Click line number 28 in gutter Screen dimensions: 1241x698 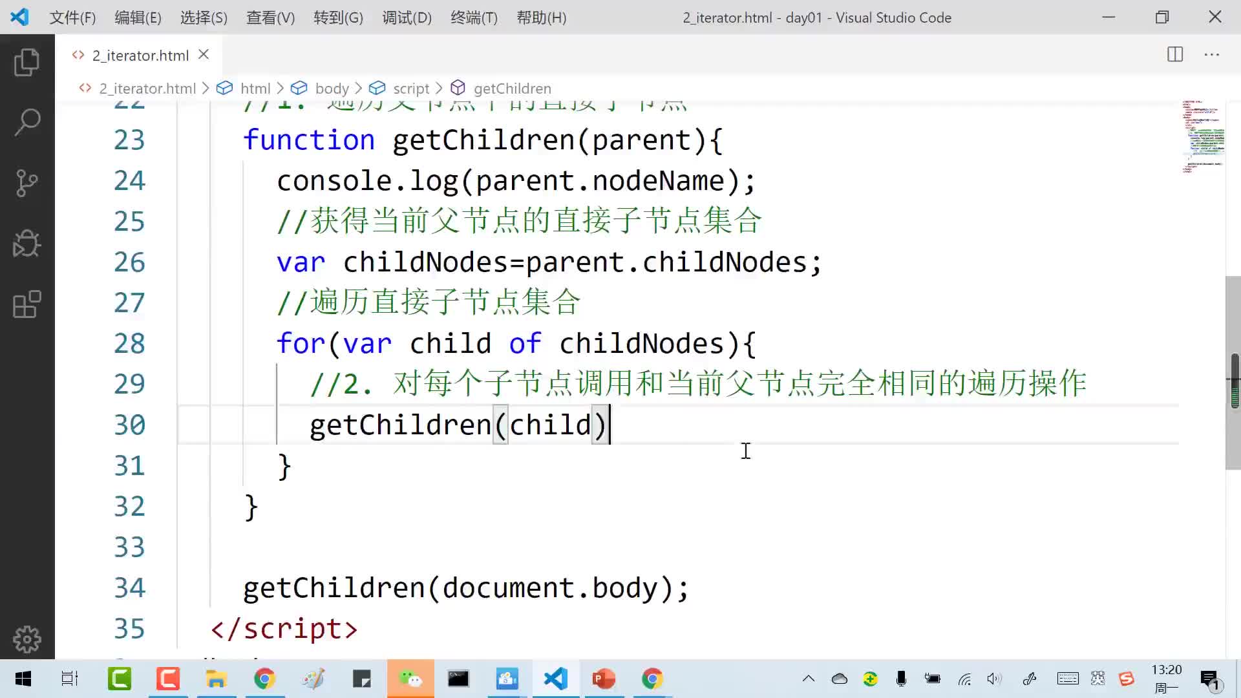coord(129,343)
